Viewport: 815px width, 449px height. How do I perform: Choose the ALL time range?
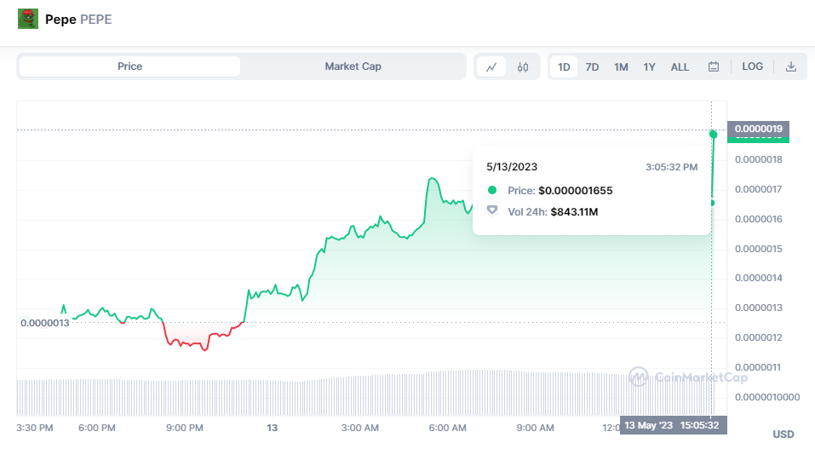click(680, 66)
